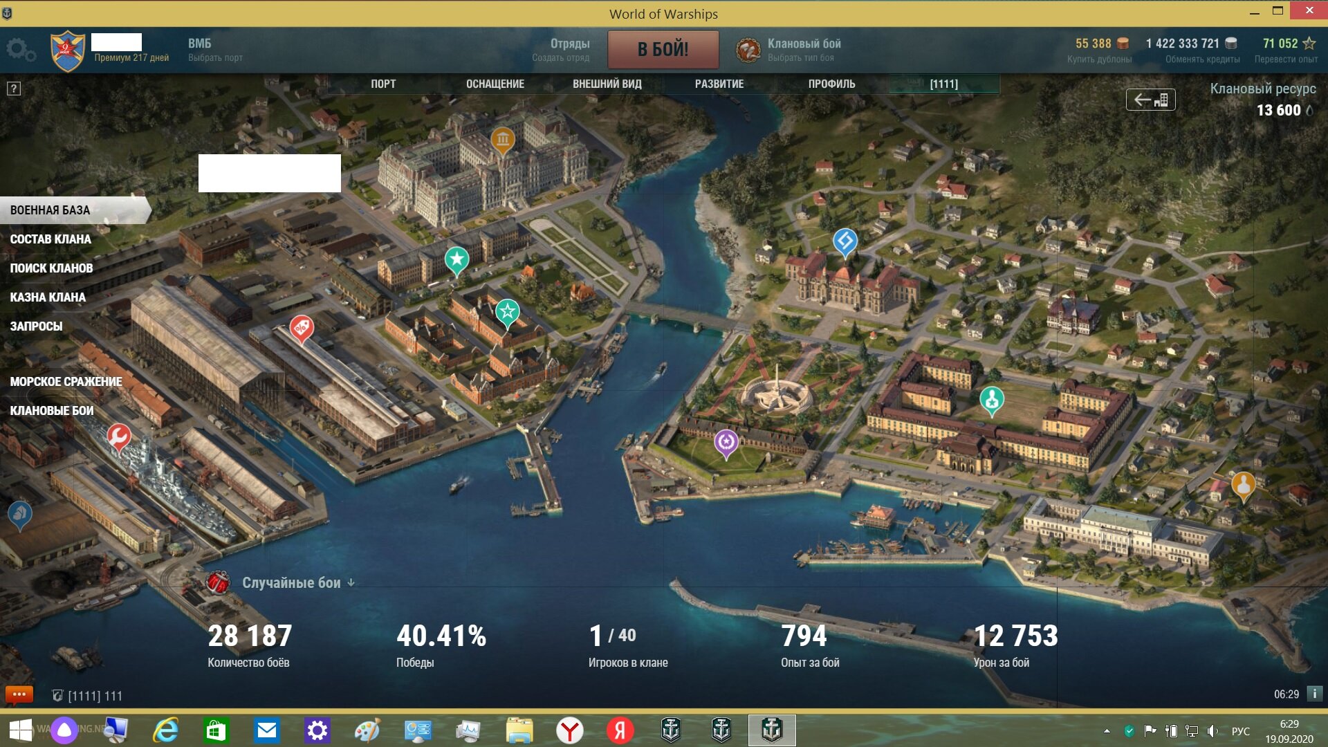Open the settings gear icon
This screenshot has height=747, width=1328.
tap(21, 50)
